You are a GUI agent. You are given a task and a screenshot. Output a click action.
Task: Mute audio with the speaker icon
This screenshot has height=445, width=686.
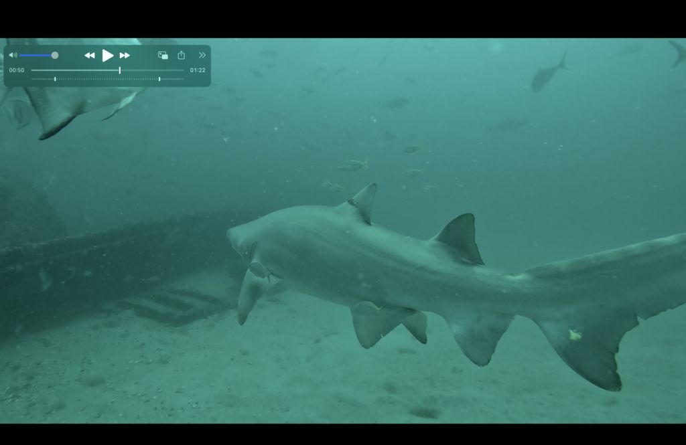(13, 56)
